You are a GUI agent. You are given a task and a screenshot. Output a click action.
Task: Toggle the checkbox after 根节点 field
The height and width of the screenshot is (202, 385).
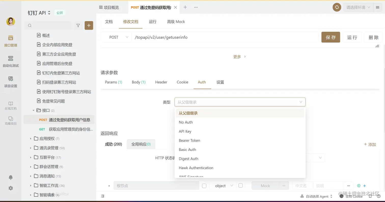click(x=204, y=186)
